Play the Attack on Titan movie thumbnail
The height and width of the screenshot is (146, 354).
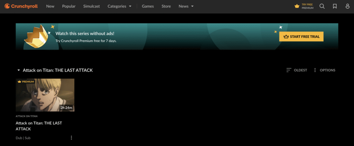point(45,95)
